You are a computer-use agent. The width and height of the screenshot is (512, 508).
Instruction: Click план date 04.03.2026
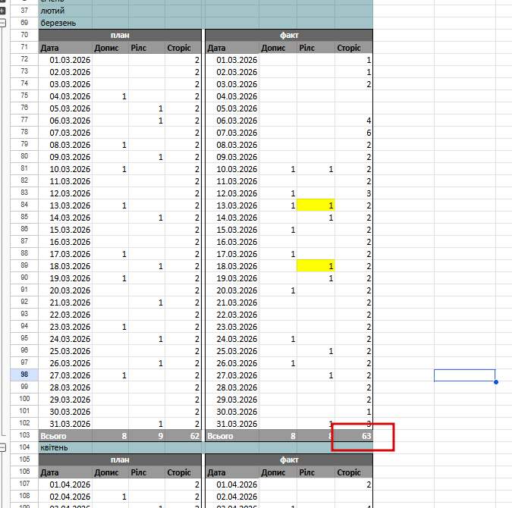[65, 96]
